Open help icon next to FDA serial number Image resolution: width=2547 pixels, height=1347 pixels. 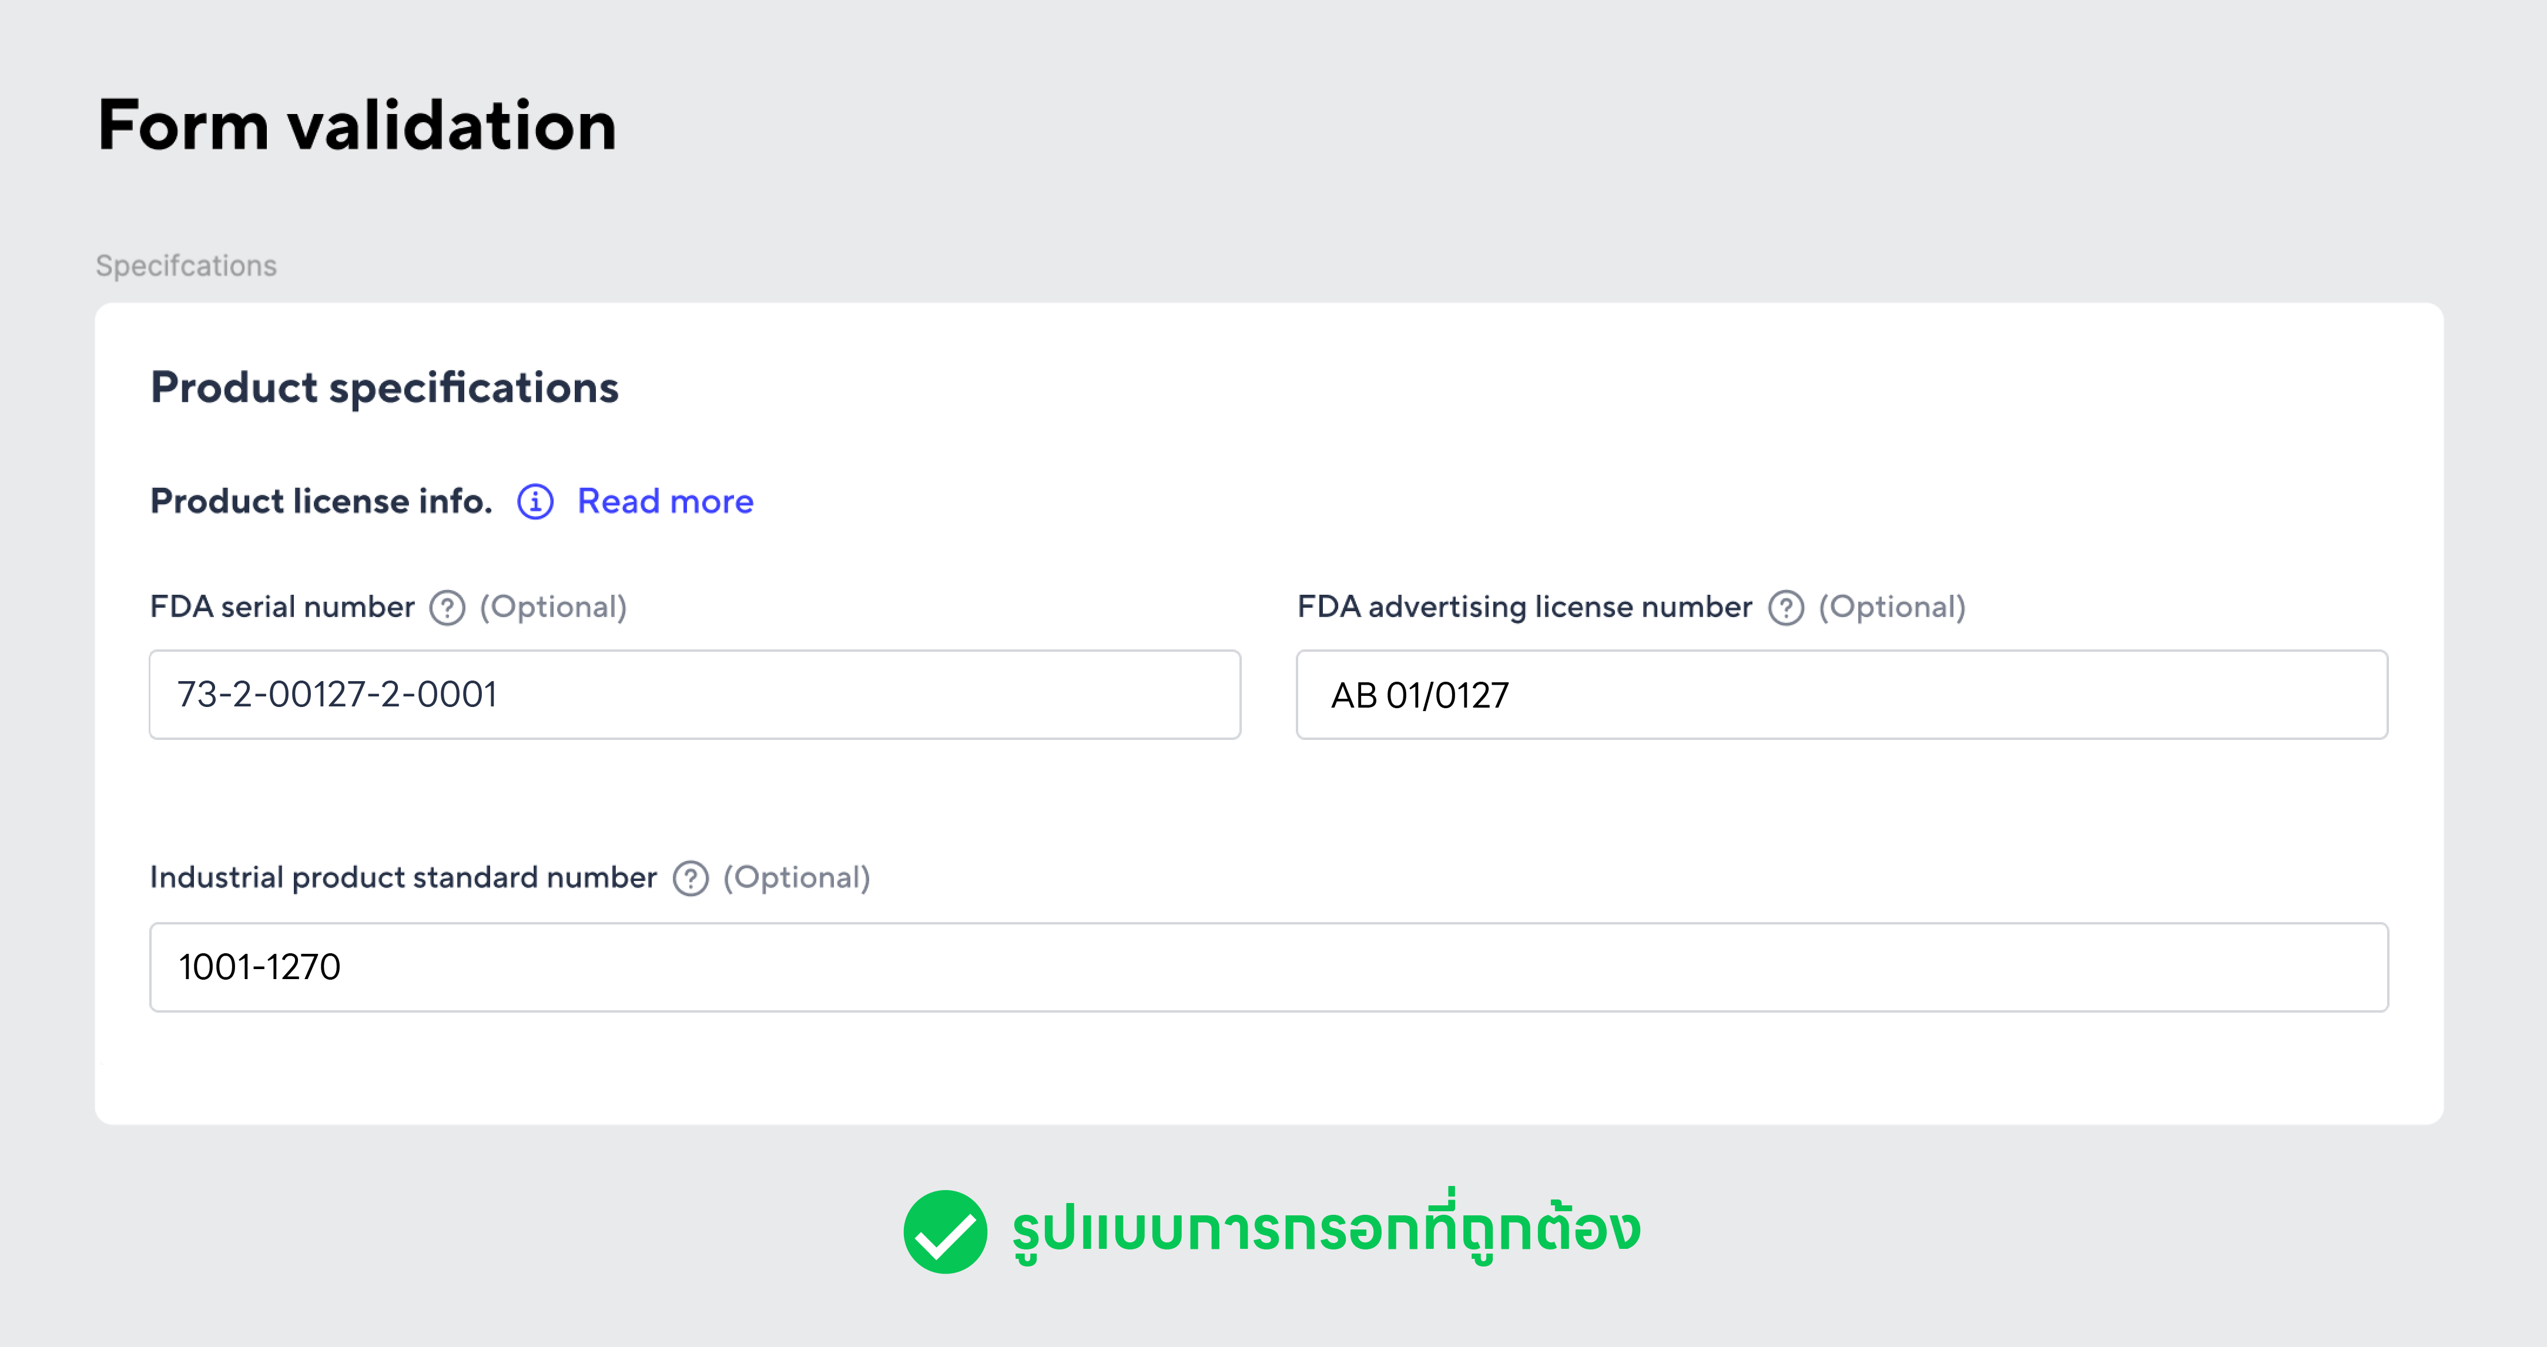[447, 607]
